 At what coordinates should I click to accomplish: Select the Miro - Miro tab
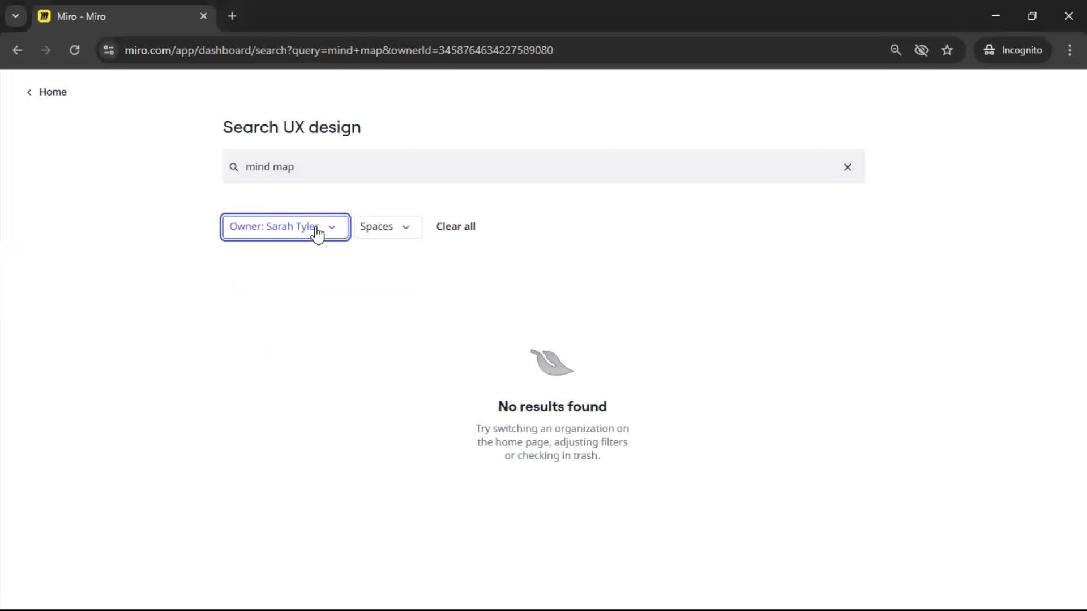point(123,16)
